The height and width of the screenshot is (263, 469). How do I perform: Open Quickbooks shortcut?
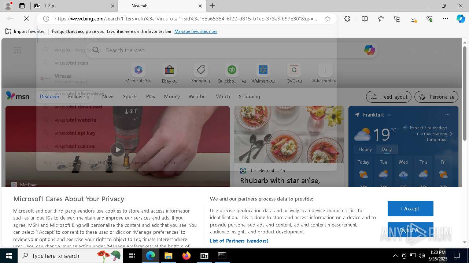tap(232, 74)
